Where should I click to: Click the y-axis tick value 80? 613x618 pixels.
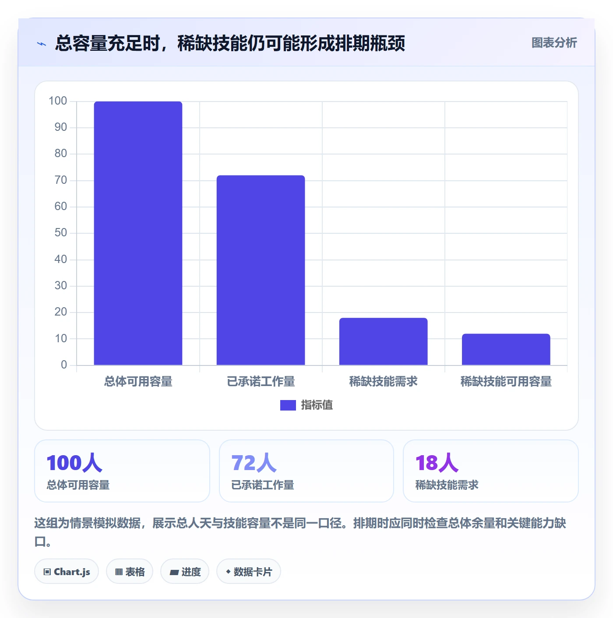pyautogui.click(x=61, y=154)
